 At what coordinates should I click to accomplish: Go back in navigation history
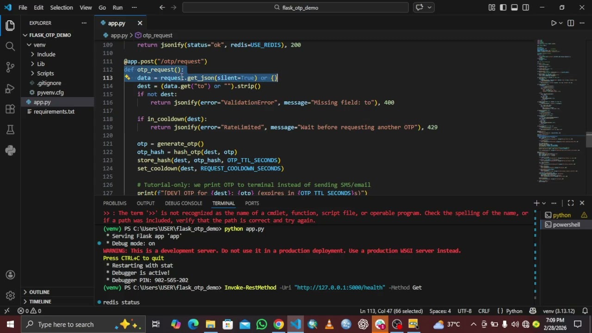coord(162,7)
